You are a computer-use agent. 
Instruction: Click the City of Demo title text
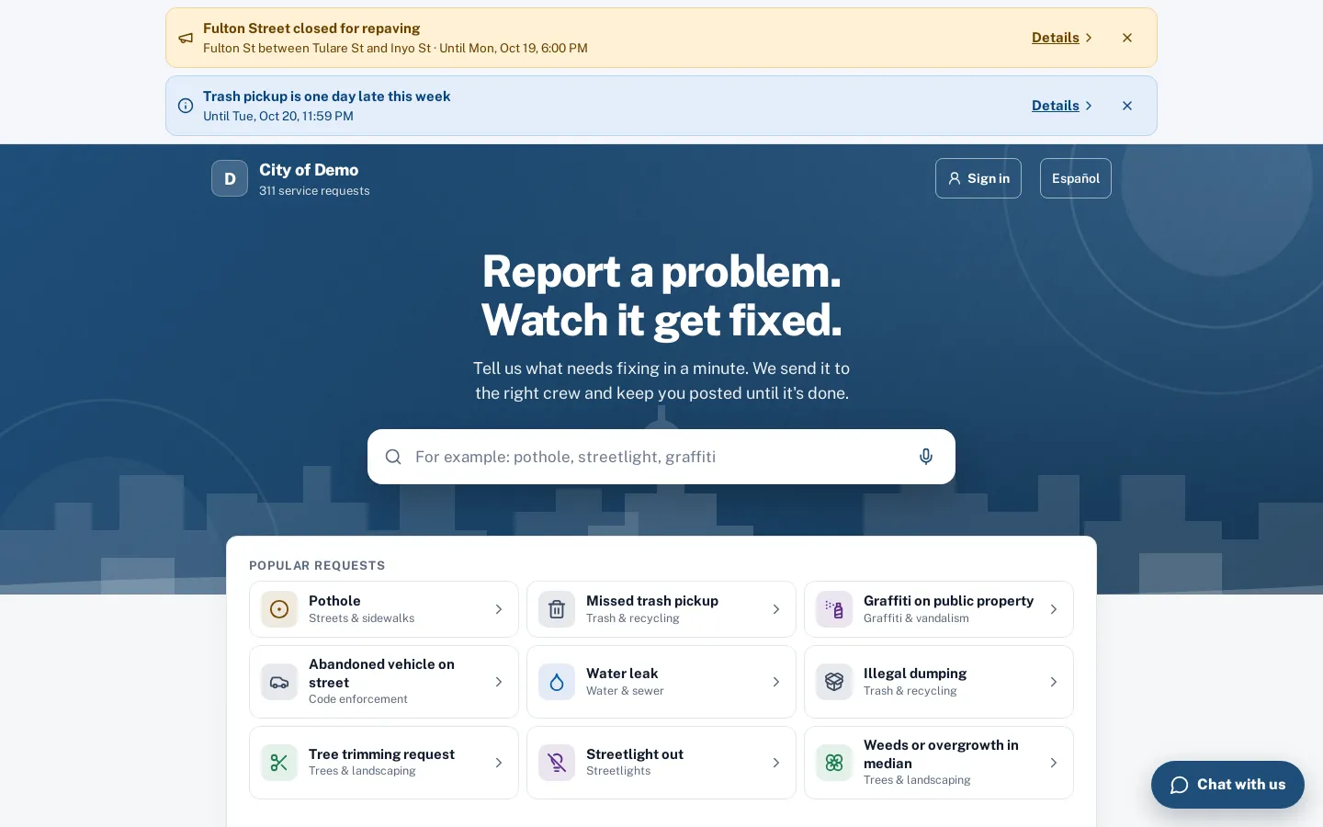pos(309,170)
